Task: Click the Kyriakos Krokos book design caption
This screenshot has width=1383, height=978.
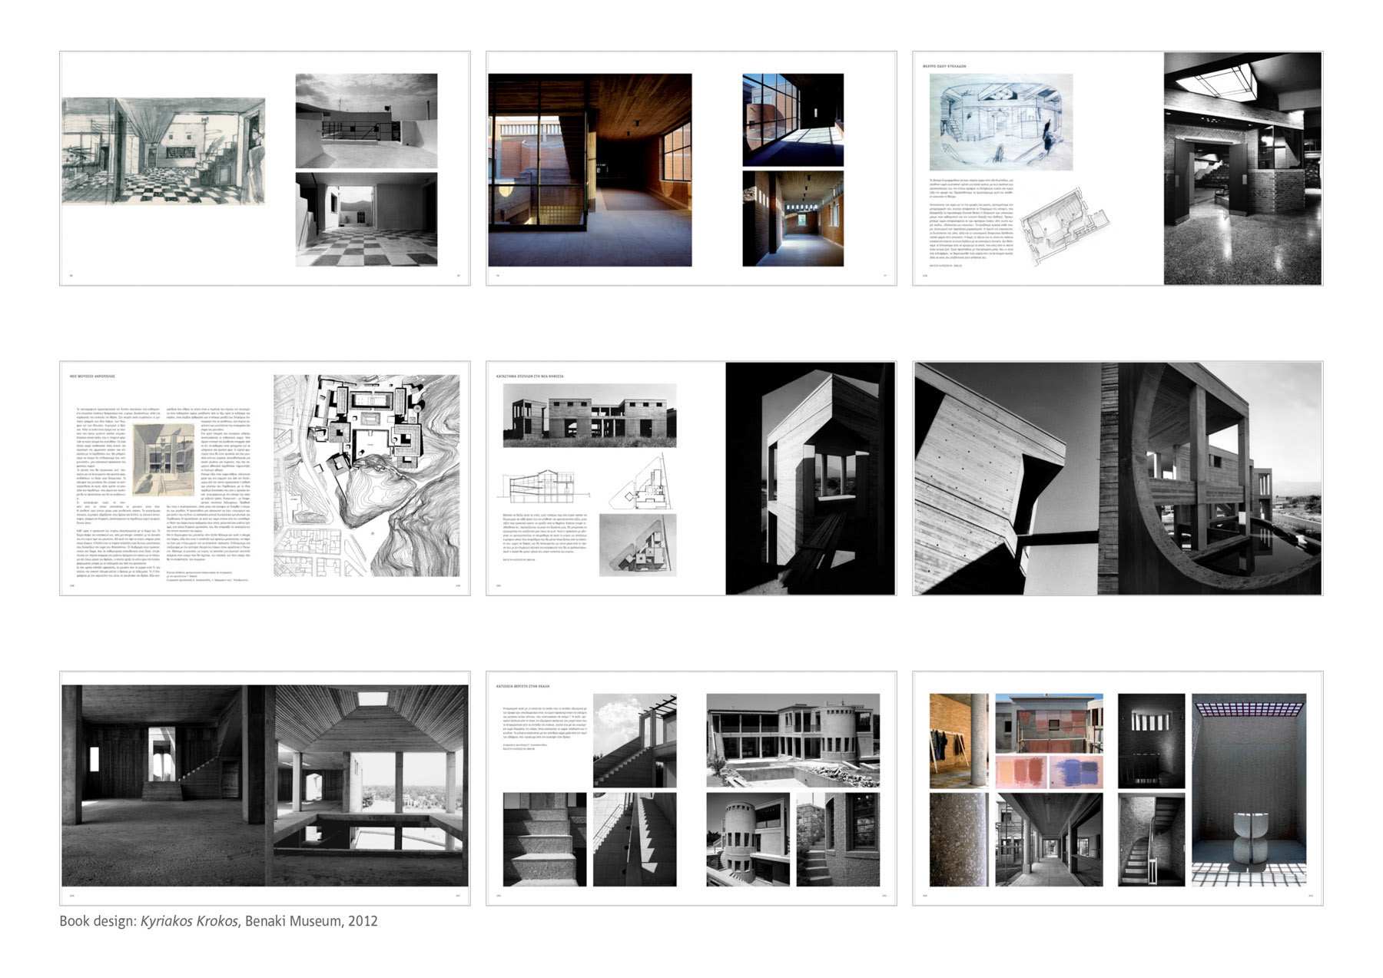Action: 218,920
